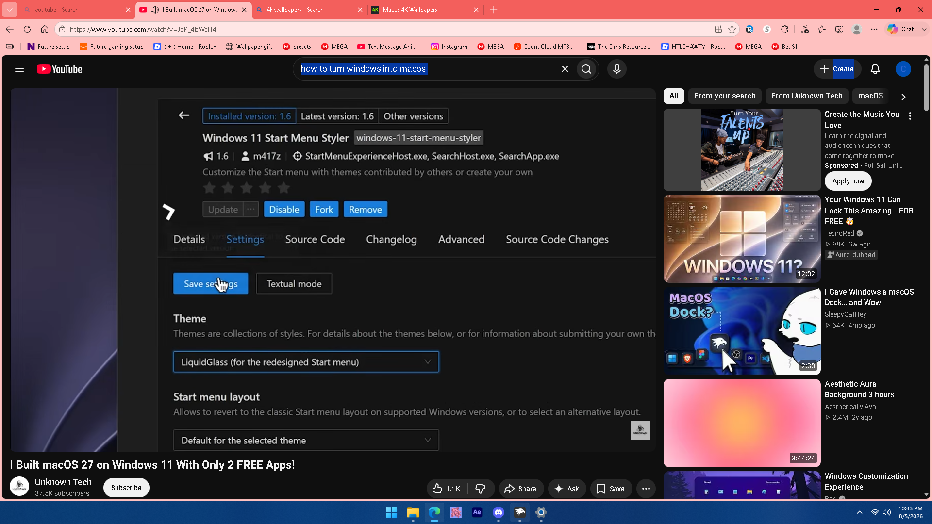Save the video to a playlist
Image resolution: width=932 pixels, height=524 pixels.
pyautogui.click(x=611, y=489)
